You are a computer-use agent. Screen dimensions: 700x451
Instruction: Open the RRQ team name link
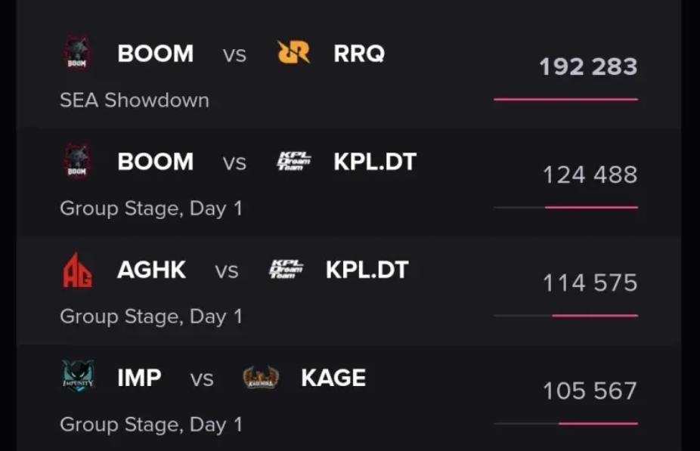tap(359, 54)
